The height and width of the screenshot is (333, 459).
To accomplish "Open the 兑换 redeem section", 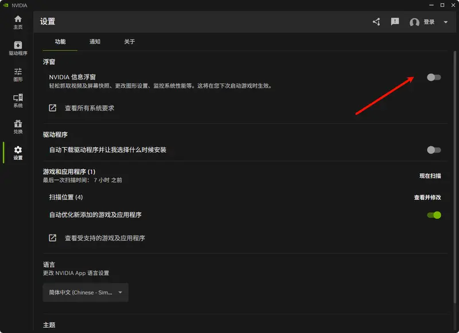I will [x=18, y=127].
